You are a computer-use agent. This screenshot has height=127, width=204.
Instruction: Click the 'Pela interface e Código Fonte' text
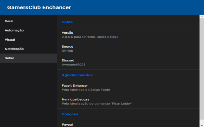point(86,90)
